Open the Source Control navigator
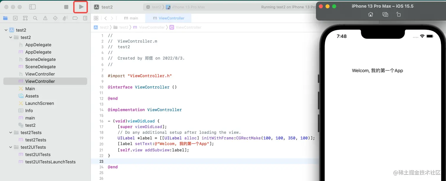 tap(15, 18)
